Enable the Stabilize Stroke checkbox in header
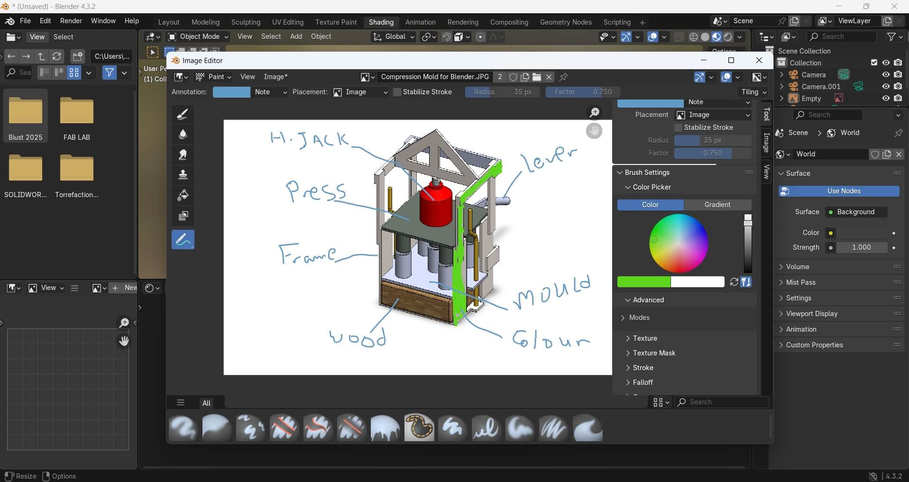Screen dimensions: 909x482 397,92
